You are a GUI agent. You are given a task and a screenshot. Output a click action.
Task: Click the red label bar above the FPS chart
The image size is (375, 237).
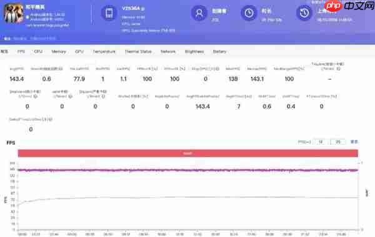pos(188,153)
